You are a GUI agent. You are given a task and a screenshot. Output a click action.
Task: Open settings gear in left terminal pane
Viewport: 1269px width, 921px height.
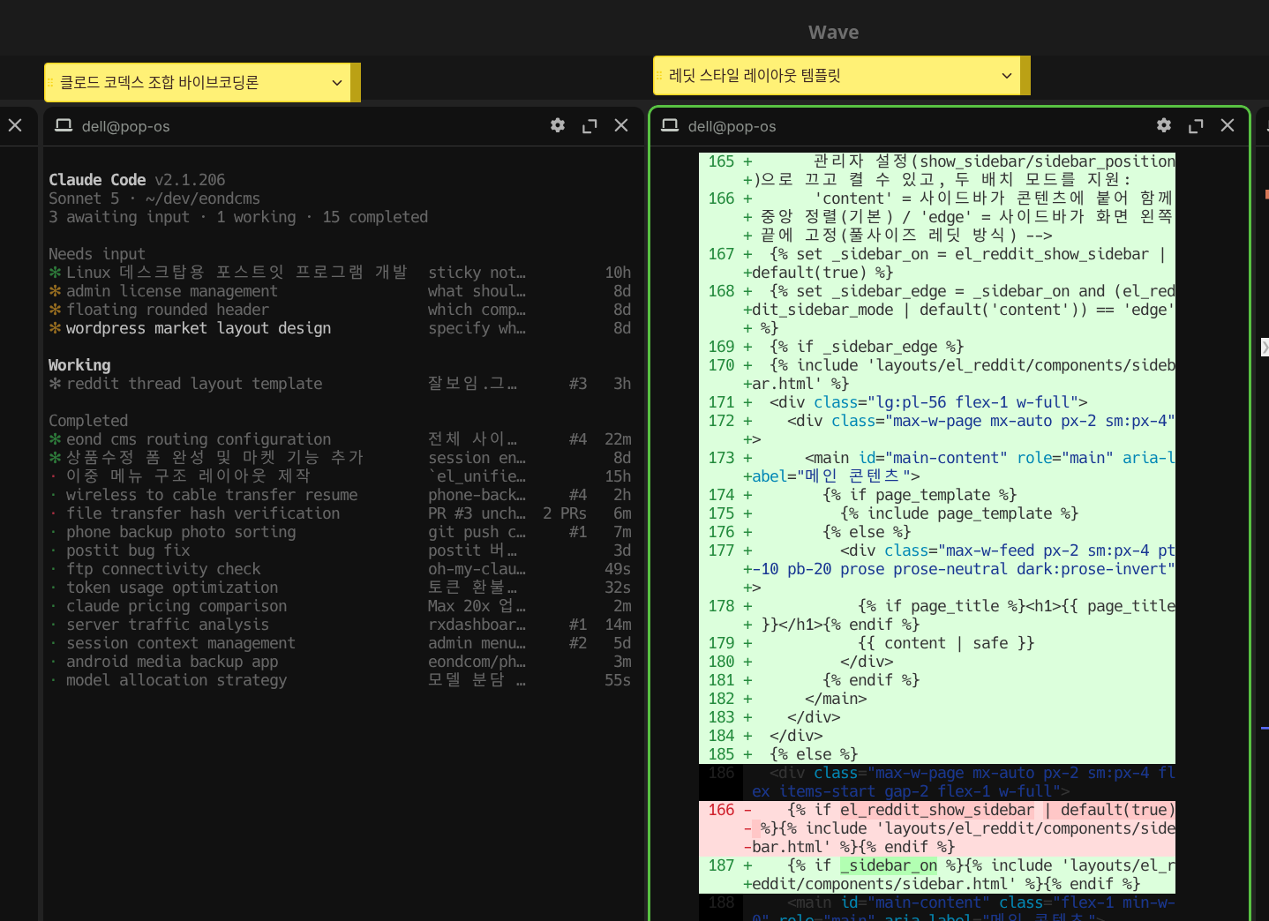(558, 125)
